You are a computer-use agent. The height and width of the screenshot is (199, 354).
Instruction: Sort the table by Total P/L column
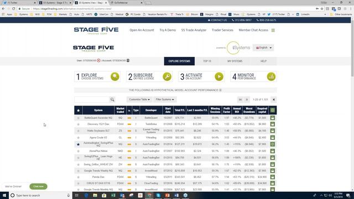pyautogui.click(x=179, y=111)
